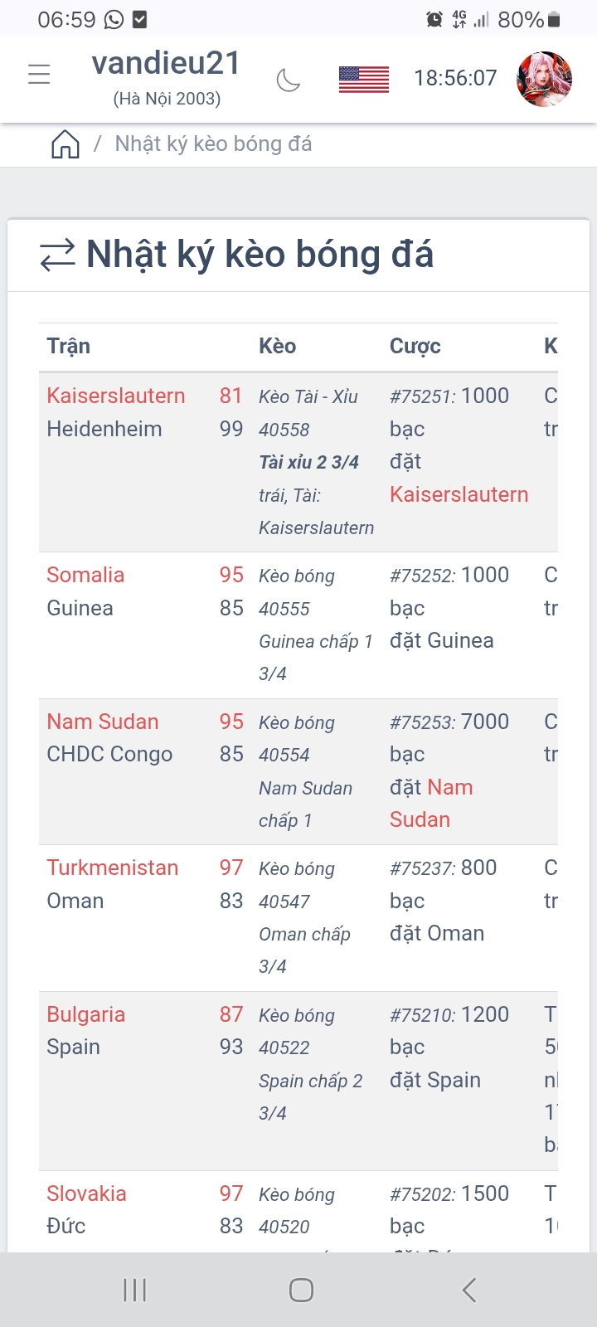Open user avatar profile picture
597x1327 pixels.
point(544,79)
